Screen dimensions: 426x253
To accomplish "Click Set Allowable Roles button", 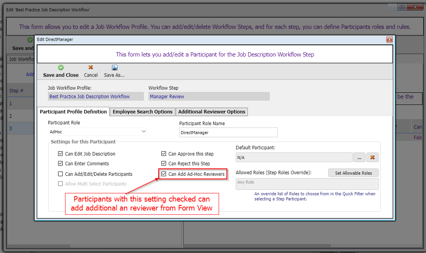I will 353,173.
